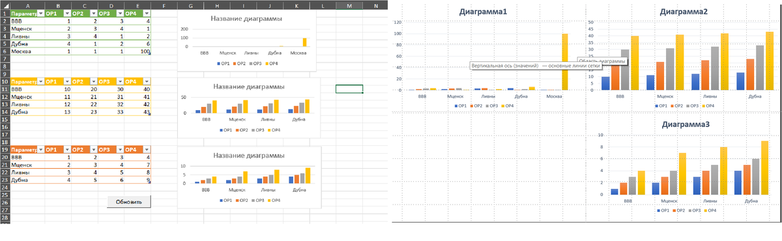Click cell with value 43 in row 14

[138, 112]
